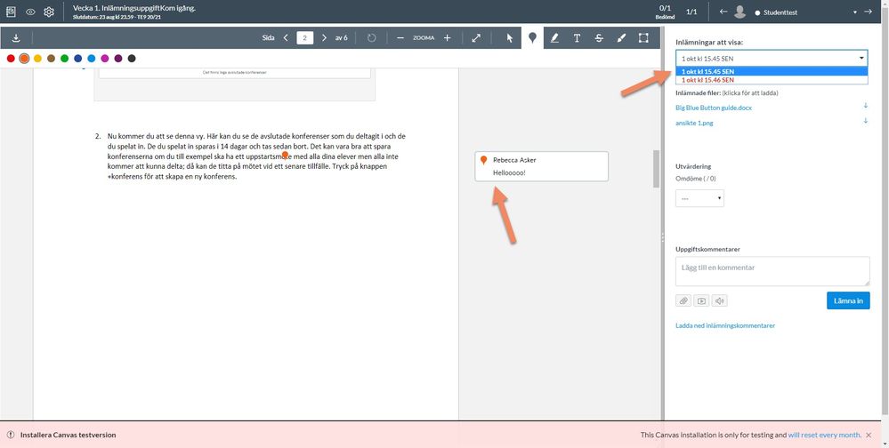Click the Installera Canvas testversion notice

(x=68, y=435)
